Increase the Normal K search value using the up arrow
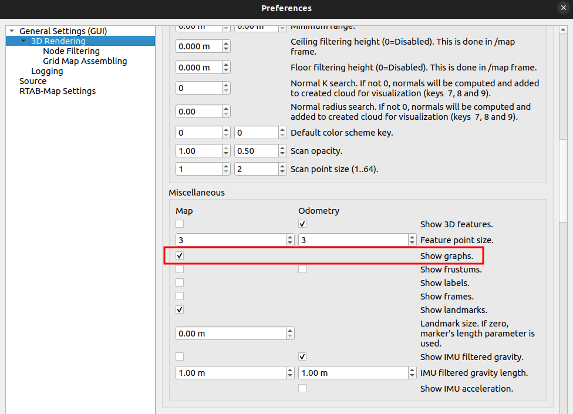Image resolution: width=573 pixels, height=414 pixels. tap(226, 85)
